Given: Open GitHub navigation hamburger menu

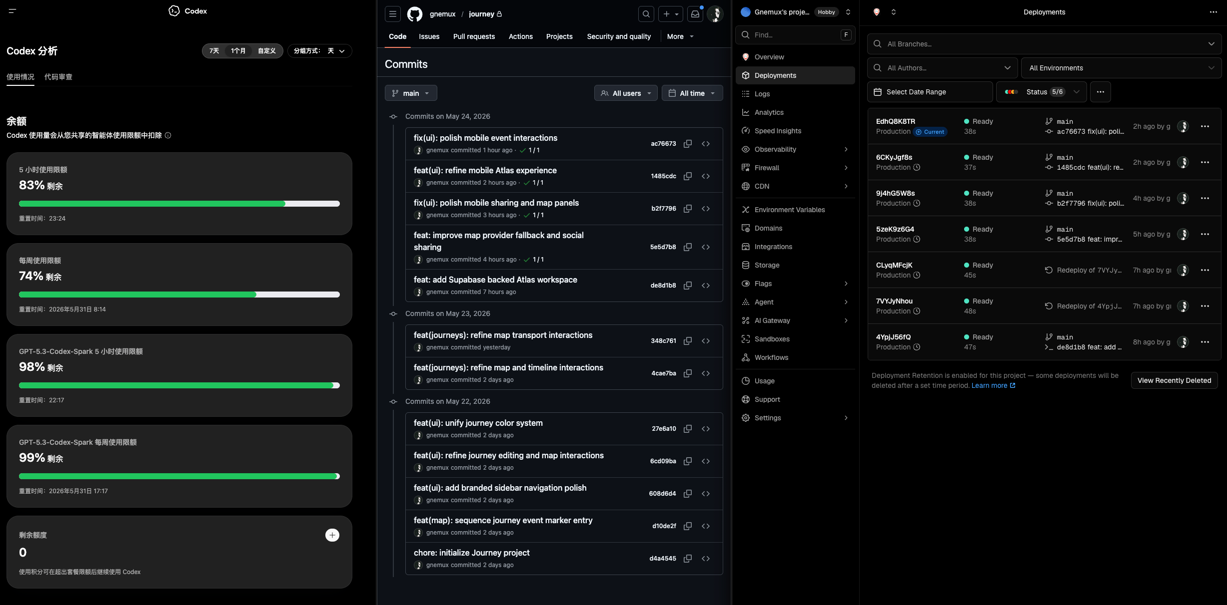Looking at the screenshot, I should pos(393,14).
